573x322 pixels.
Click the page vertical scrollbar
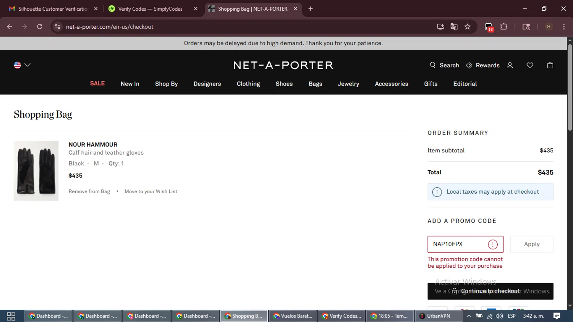pyautogui.click(x=570, y=88)
